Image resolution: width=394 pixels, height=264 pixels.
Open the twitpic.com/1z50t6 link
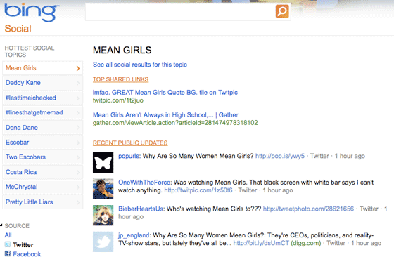198,190
